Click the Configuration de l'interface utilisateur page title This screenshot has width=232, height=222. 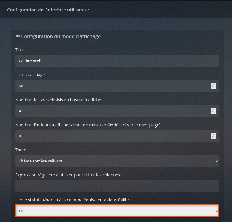[48, 10]
